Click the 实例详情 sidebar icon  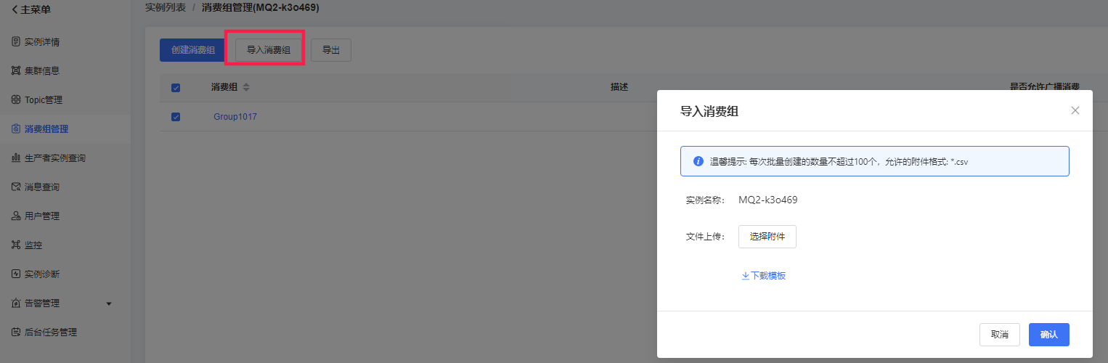tap(16, 41)
